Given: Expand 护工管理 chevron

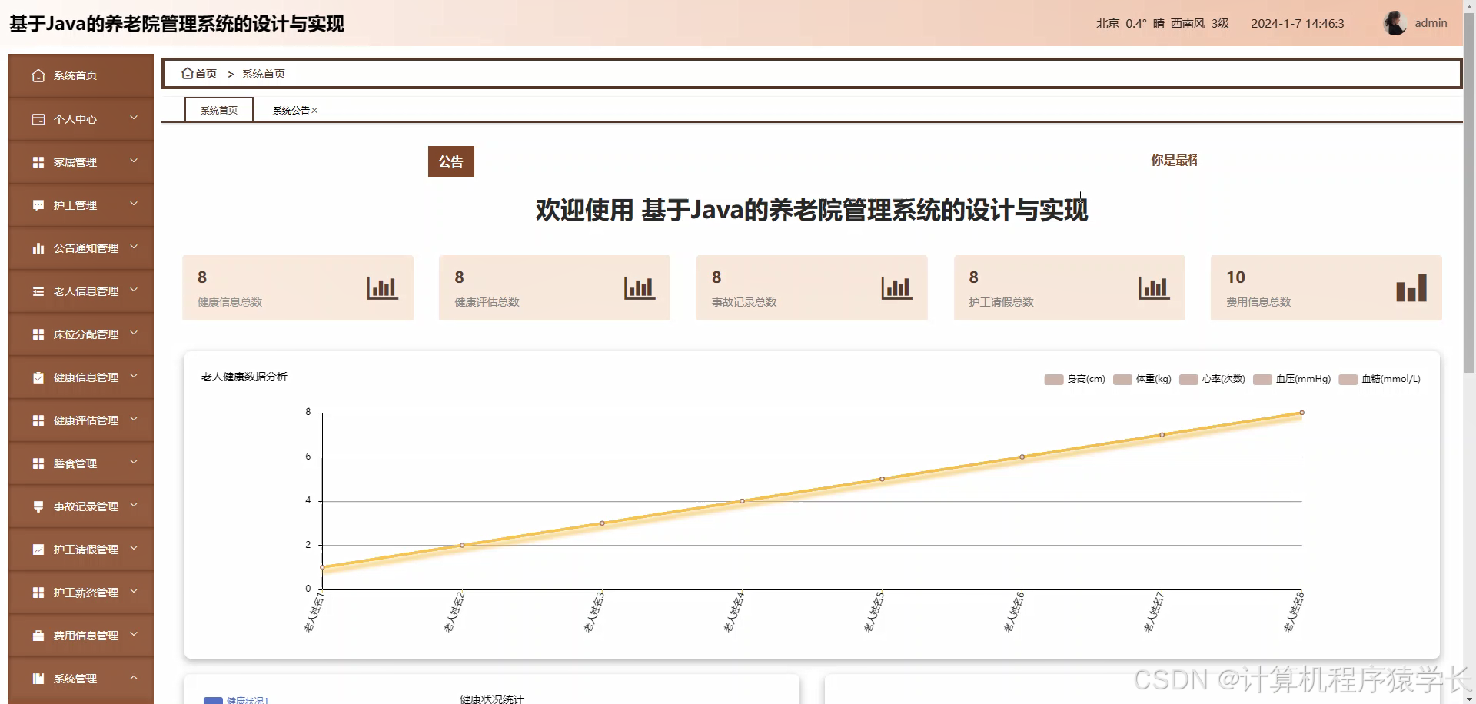Looking at the screenshot, I should 134,204.
